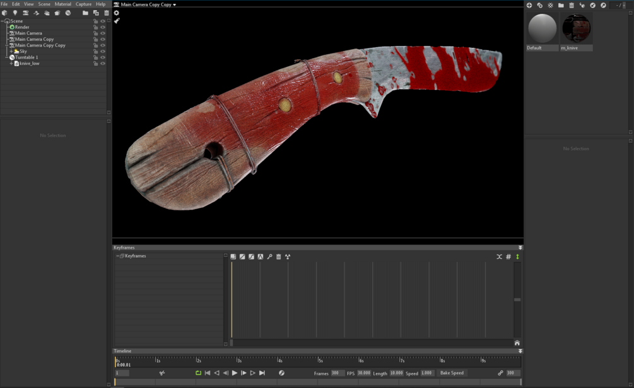
Task: Toggle the green loop playback button
Action: click(198, 373)
